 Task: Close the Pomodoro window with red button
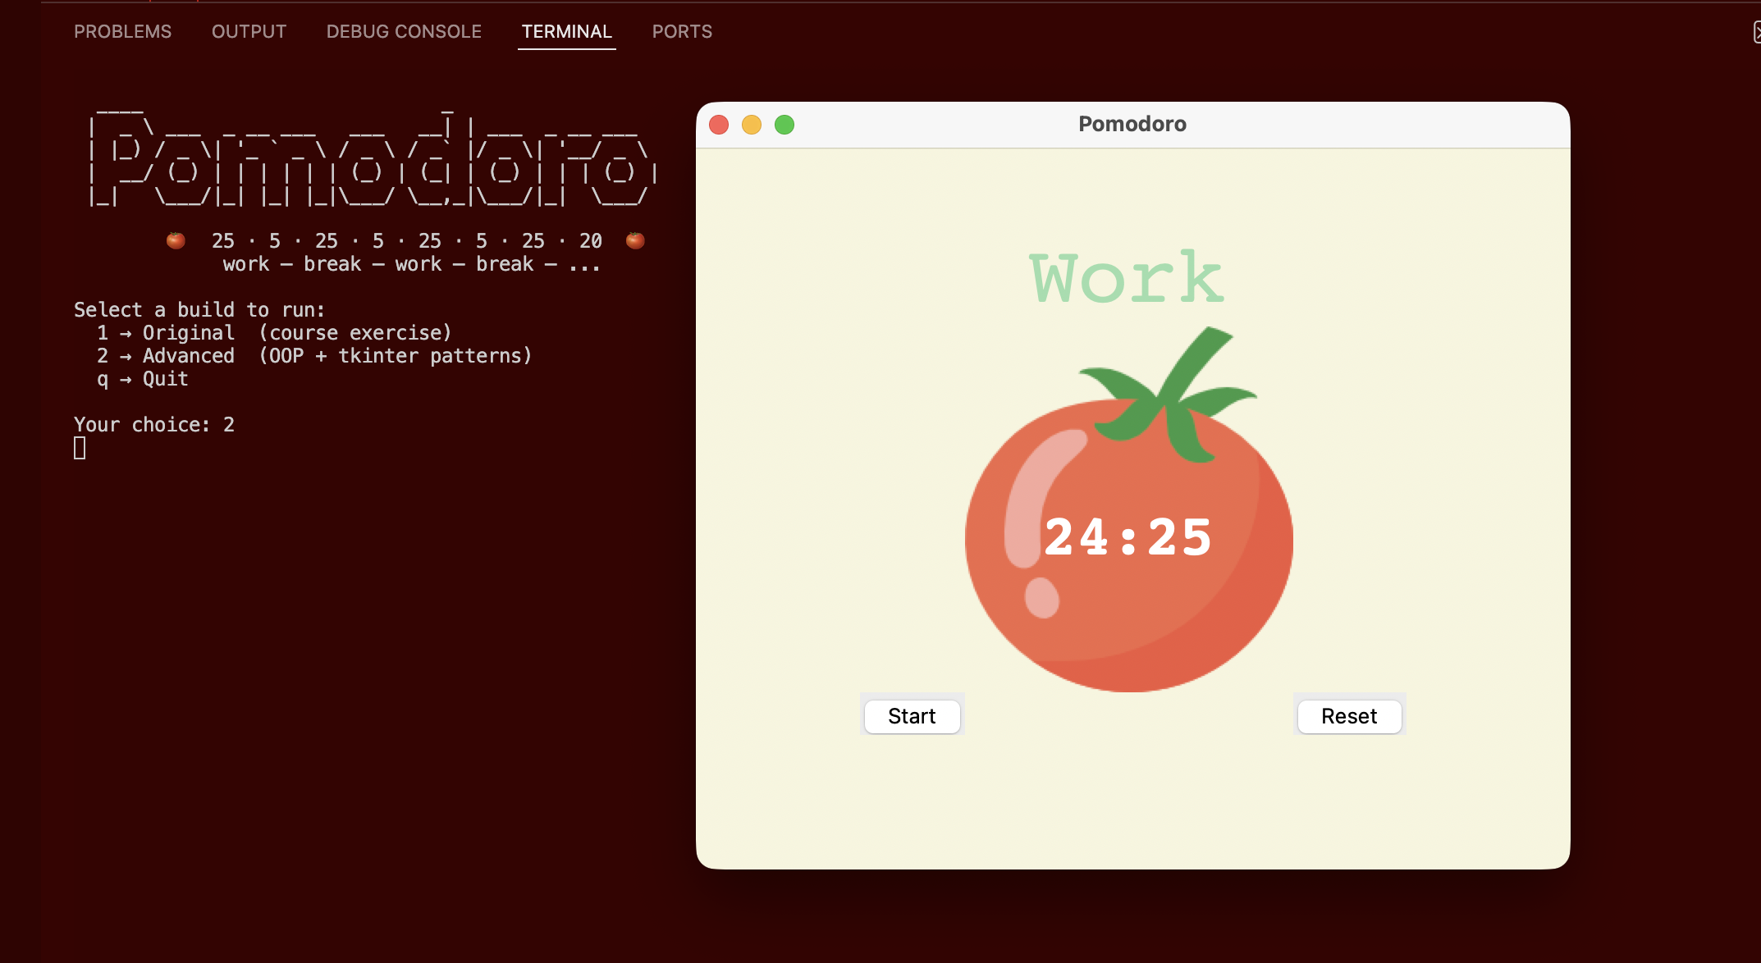click(719, 125)
